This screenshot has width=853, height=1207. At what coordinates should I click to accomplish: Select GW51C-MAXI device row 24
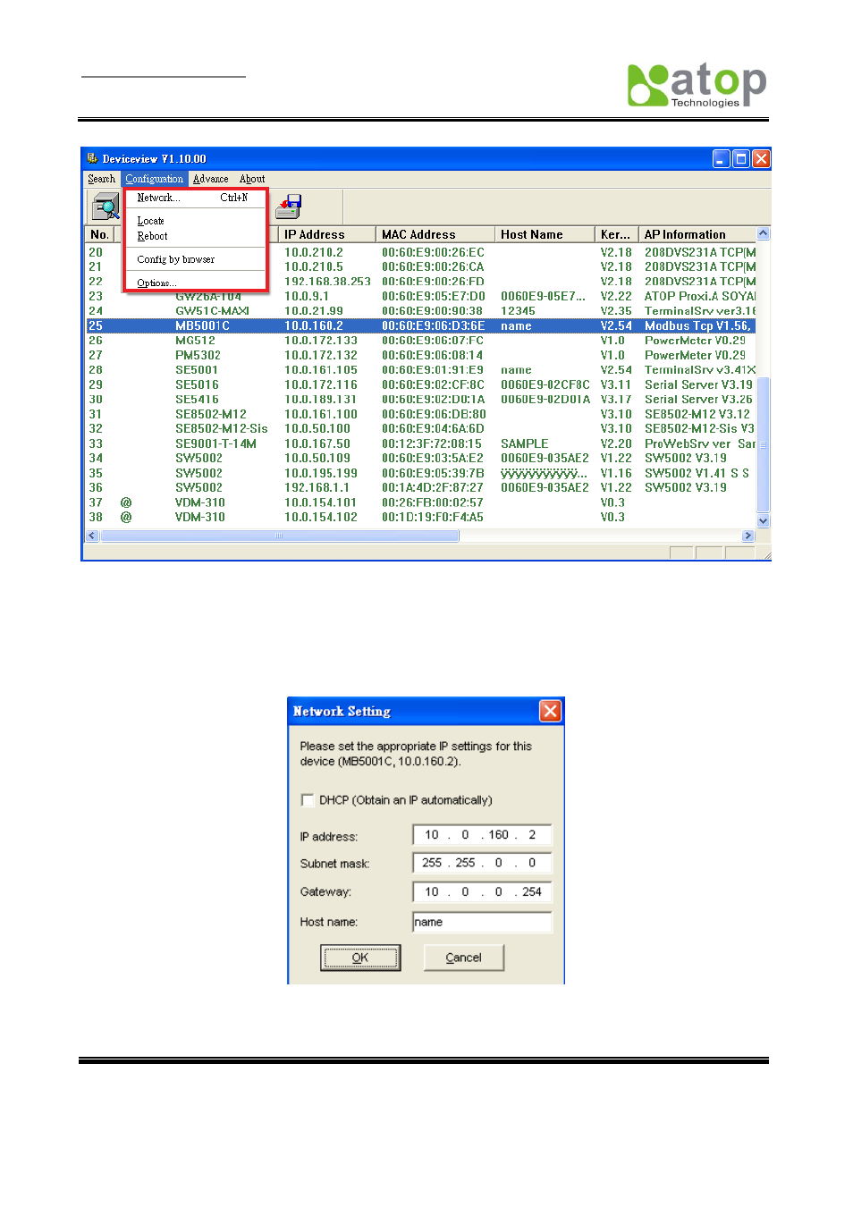[421, 311]
